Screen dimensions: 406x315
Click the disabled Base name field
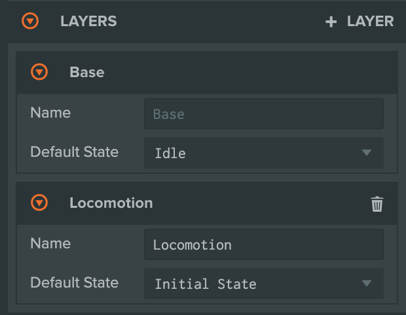264,114
